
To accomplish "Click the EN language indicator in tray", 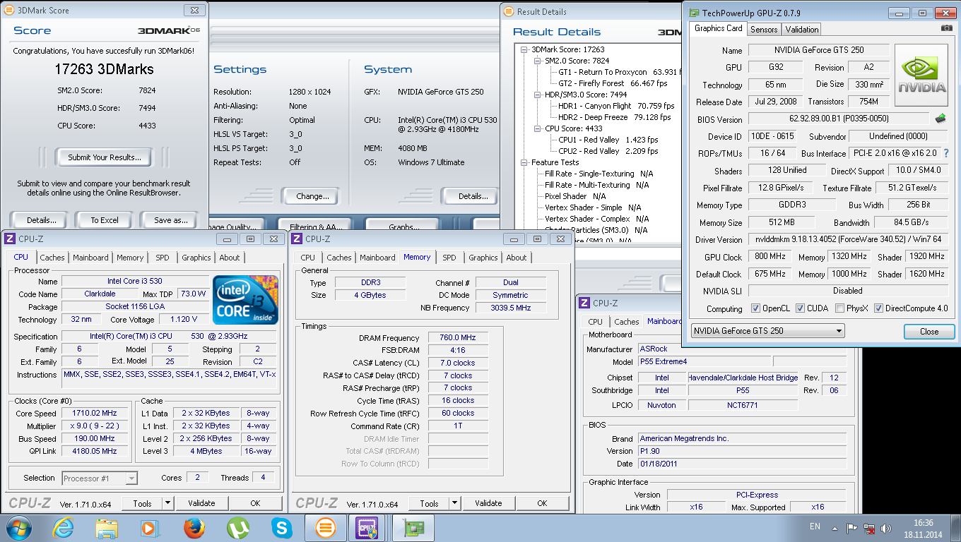I will (x=815, y=526).
